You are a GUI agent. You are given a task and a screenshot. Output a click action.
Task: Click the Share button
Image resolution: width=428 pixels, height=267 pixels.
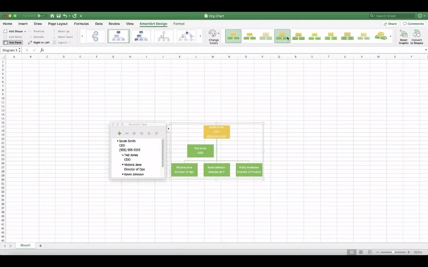[x=390, y=24]
